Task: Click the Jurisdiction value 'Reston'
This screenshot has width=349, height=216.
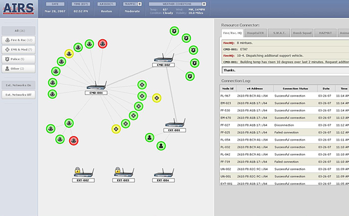Action: tap(106, 11)
